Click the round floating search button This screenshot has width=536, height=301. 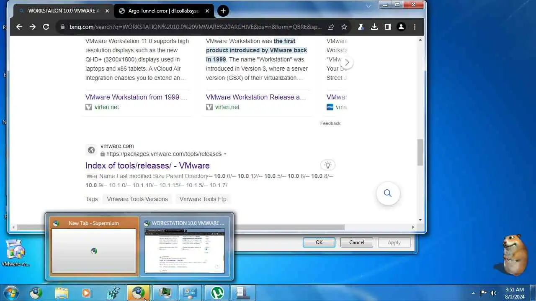(388, 193)
